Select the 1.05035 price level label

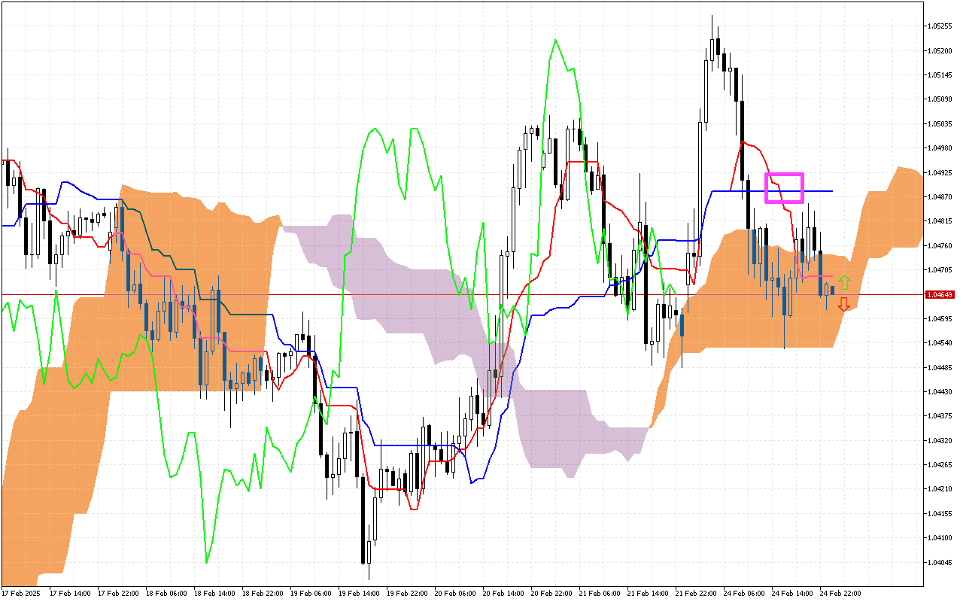click(940, 123)
